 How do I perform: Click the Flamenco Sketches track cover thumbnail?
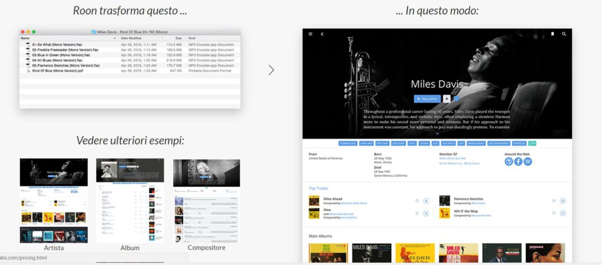444,201
